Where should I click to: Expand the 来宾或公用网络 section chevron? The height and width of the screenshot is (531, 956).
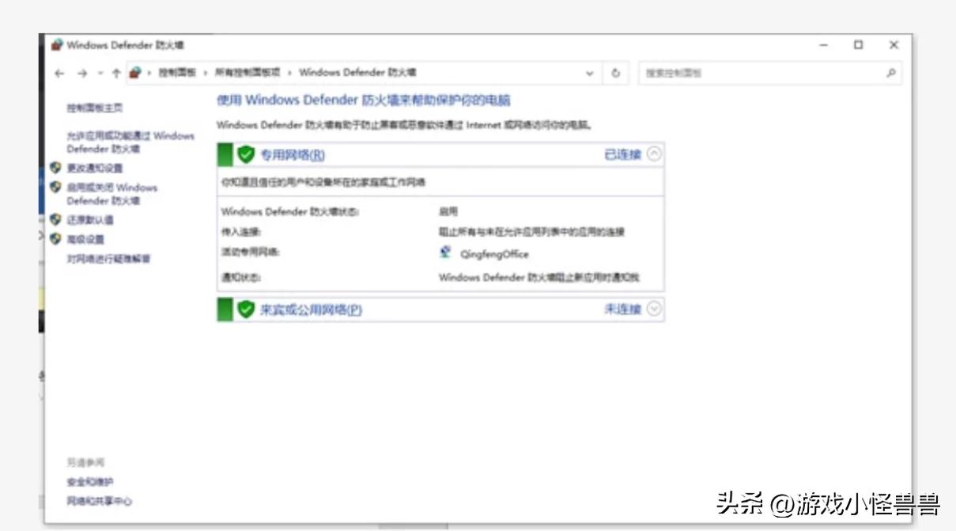tap(654, 309)
